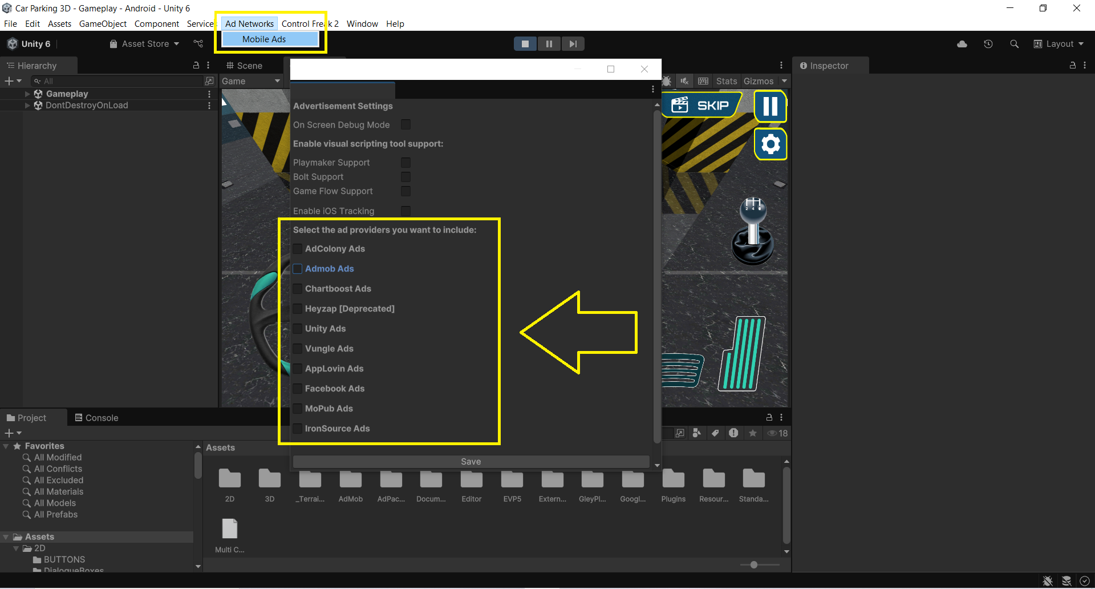Click the debug bug icon near Stats

click(666, 81)
